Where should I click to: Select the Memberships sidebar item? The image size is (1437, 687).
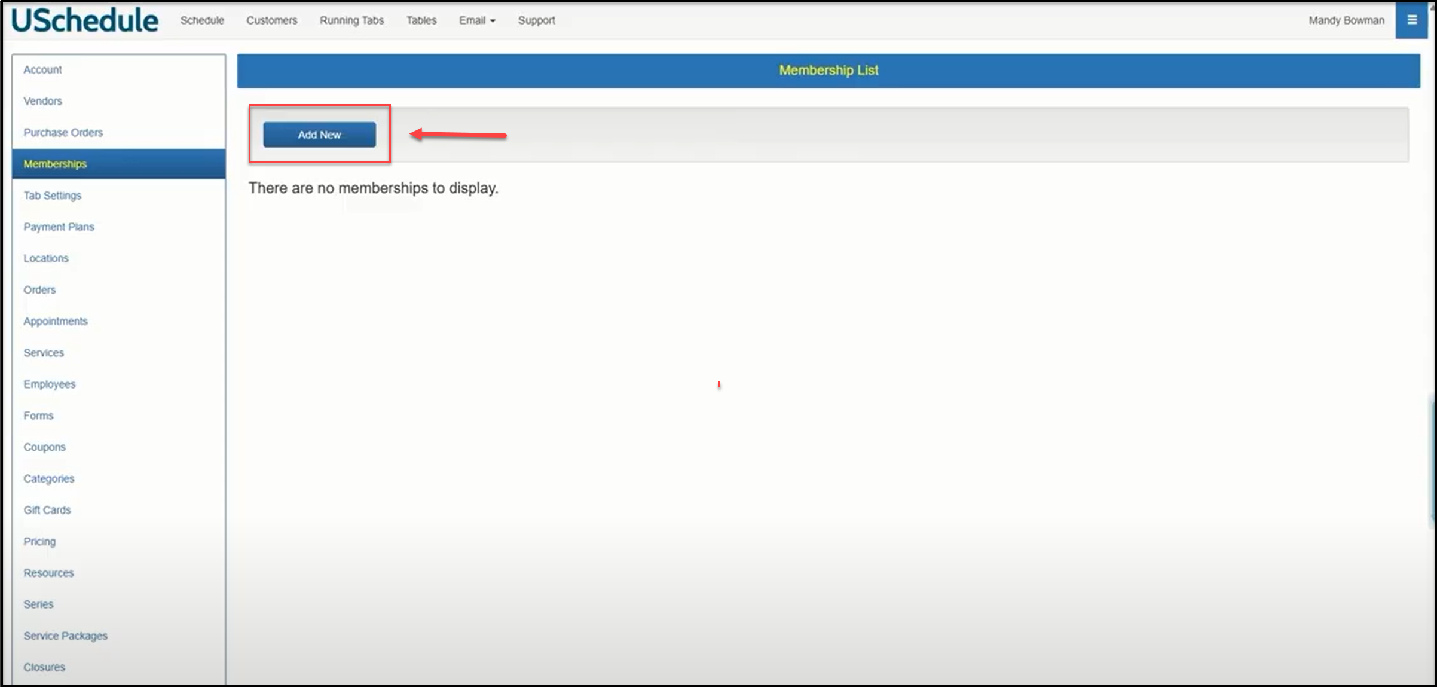(x=55, y=164)
